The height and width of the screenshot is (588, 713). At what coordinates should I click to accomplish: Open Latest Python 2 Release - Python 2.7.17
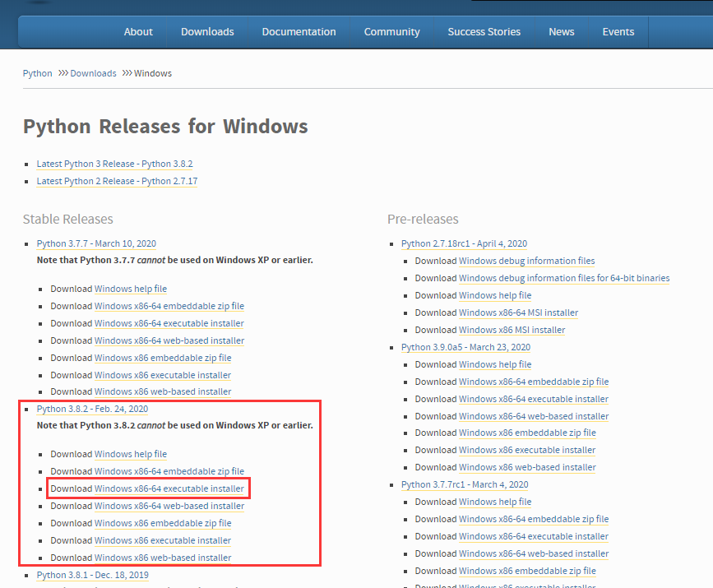click(116, 181)
